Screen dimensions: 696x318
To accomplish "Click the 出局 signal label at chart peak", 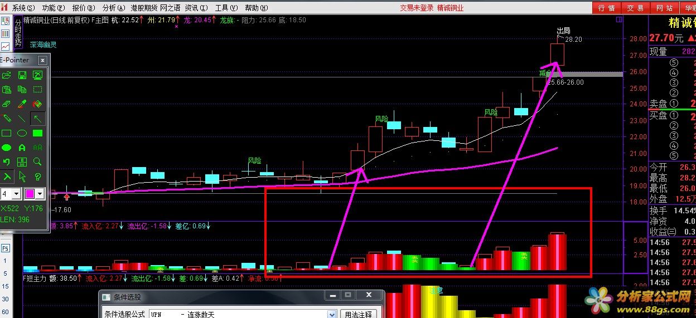I will coord(564,31).
